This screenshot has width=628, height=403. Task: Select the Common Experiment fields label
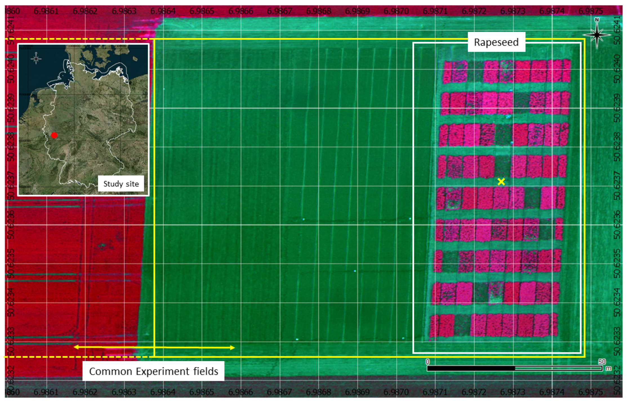[153, 371]
